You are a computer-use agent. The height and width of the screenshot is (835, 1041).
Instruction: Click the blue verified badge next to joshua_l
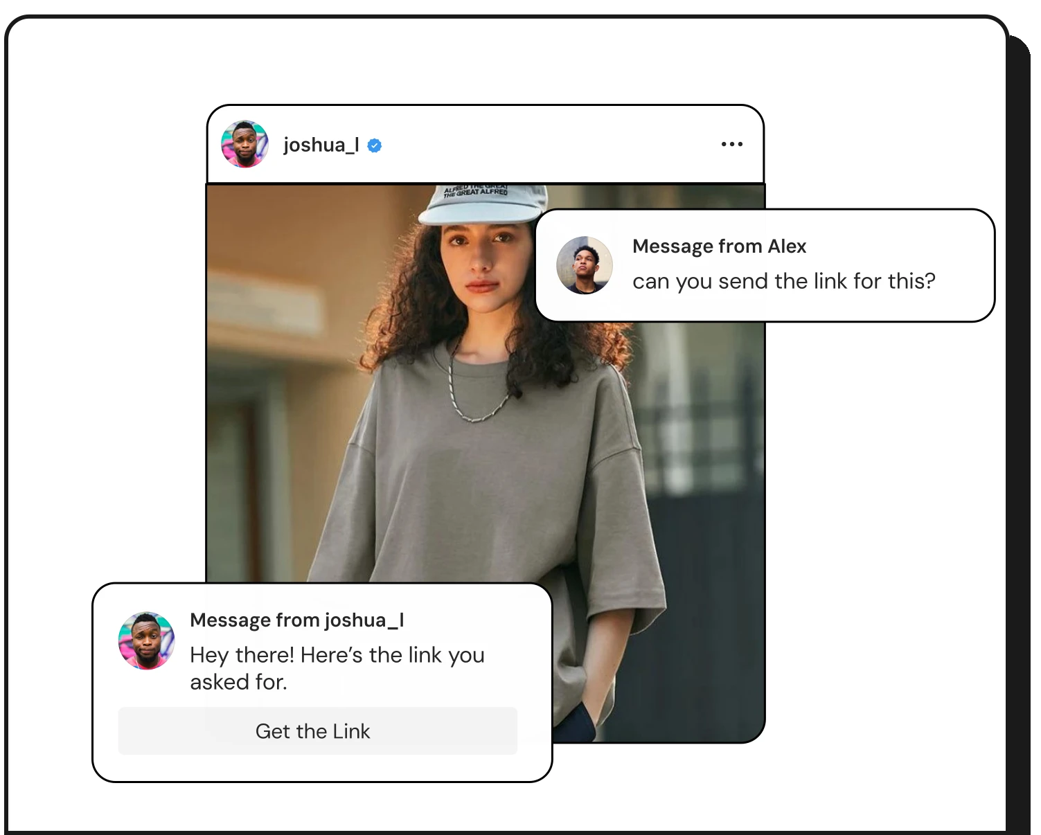point(375,145)
